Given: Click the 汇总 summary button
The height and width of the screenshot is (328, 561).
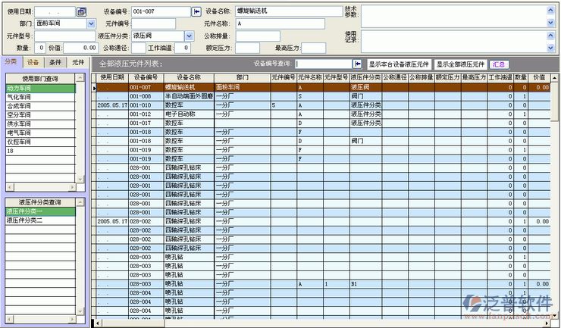Looking at the screenshot, I should click(x=499, y=64).
